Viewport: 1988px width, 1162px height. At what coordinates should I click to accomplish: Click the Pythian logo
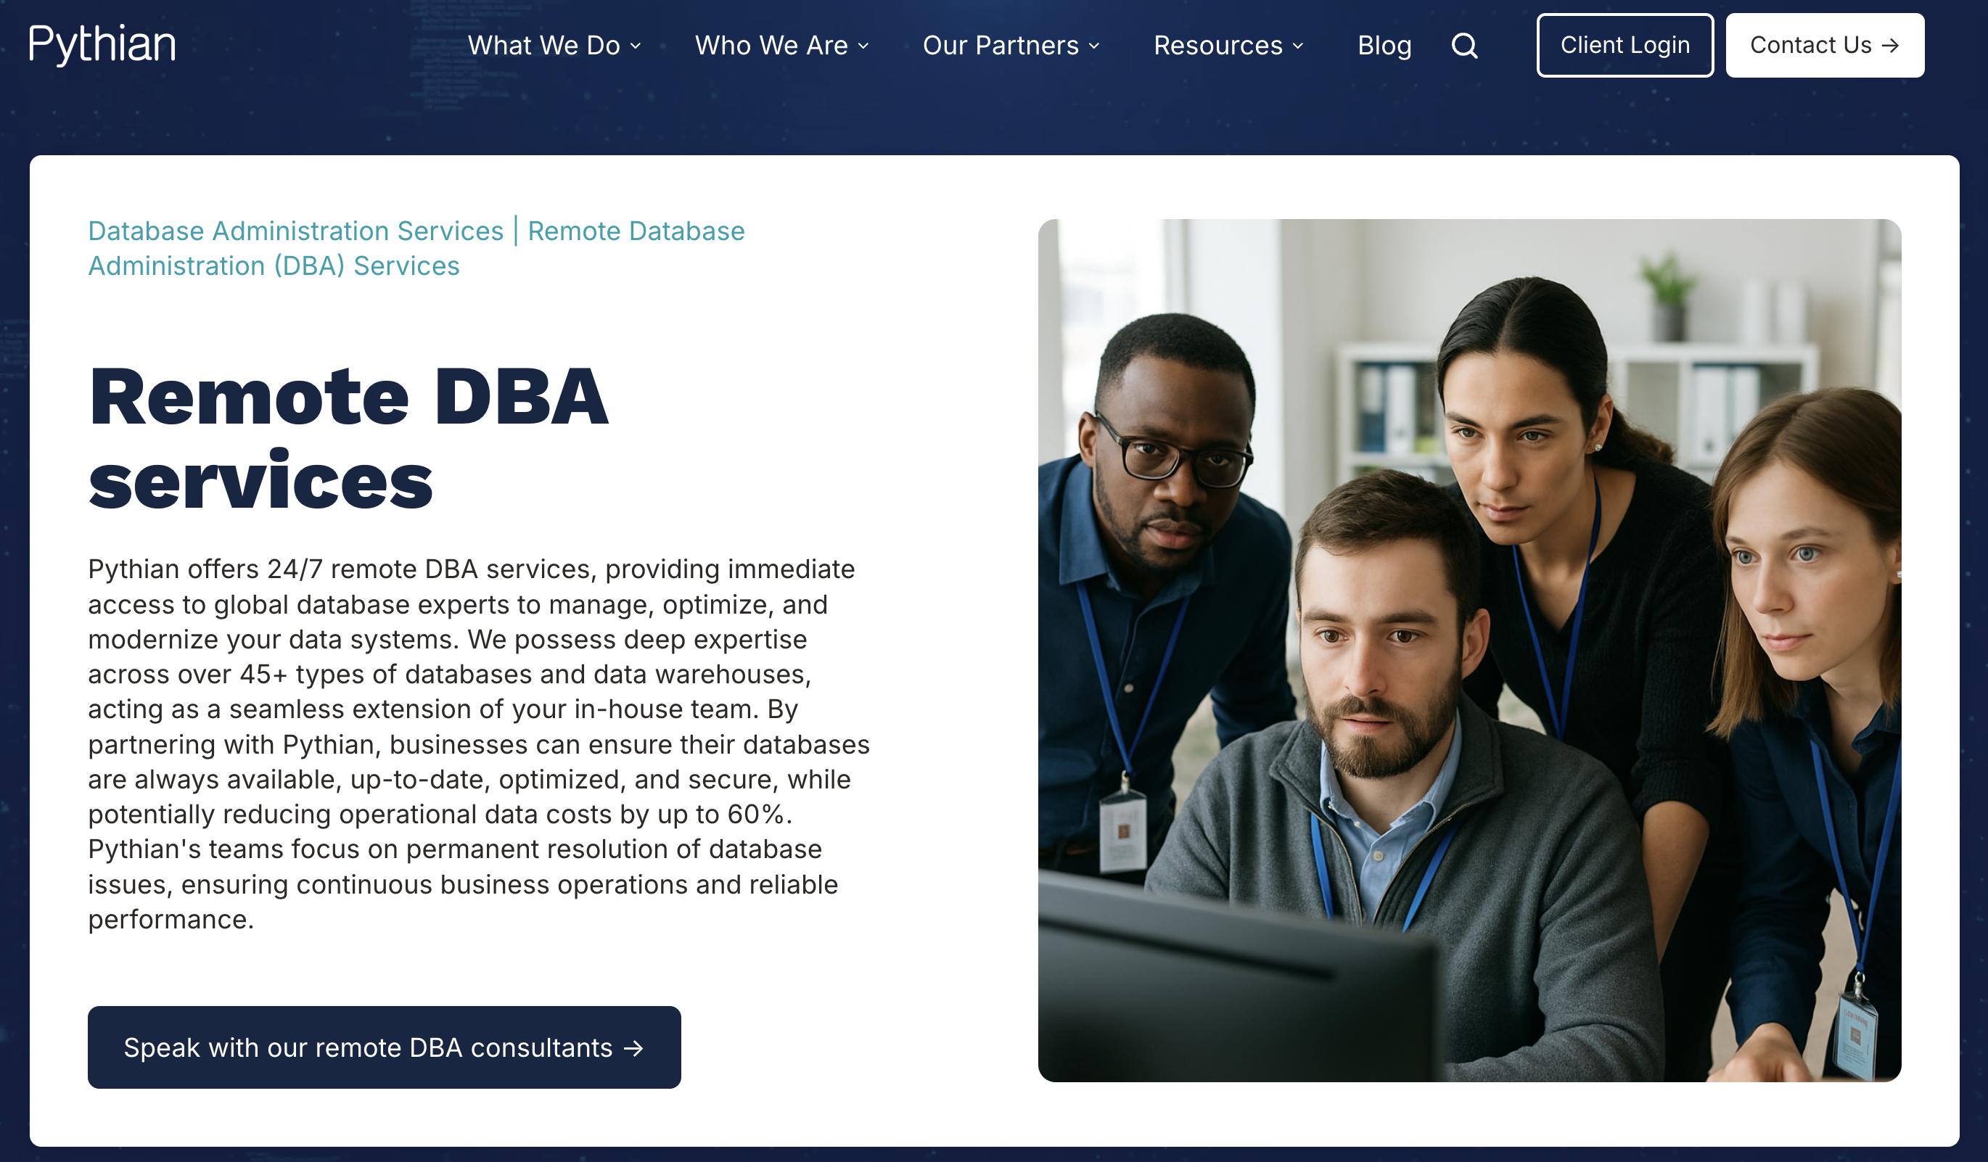pos(102,45)
